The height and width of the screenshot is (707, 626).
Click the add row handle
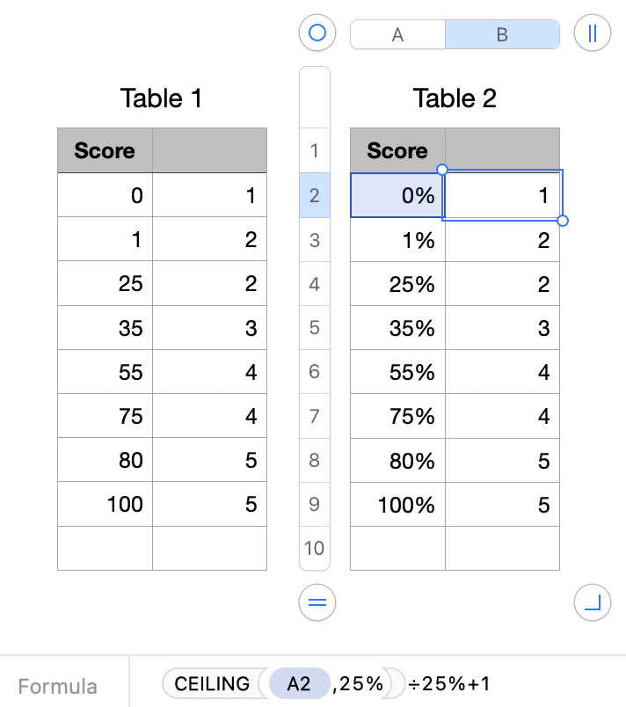click(317, 602)
